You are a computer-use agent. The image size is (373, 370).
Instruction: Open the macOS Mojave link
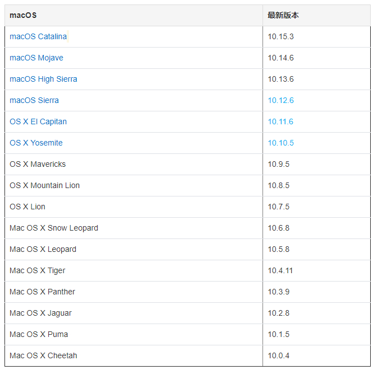(x=36, y=58)
